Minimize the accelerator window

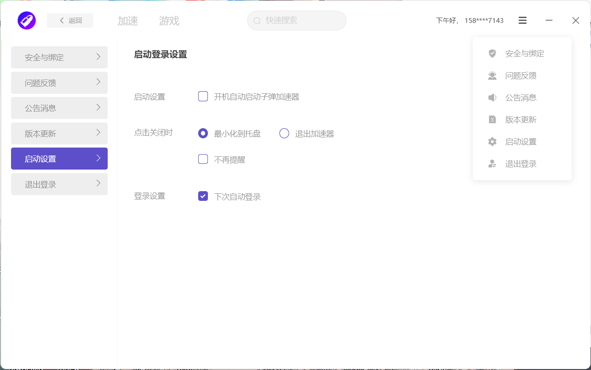click(x=549, y=20)
